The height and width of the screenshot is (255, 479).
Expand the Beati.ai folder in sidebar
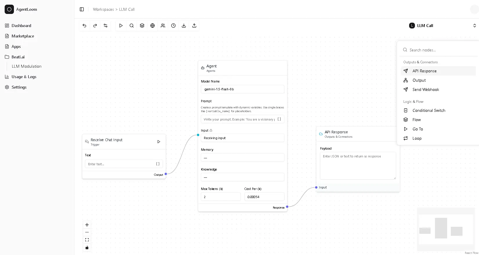point(18,57)
